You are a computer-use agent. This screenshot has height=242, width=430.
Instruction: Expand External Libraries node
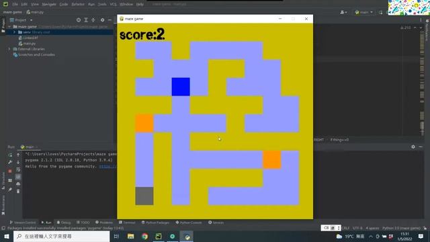pyautogui.click(x=9, y=49)
